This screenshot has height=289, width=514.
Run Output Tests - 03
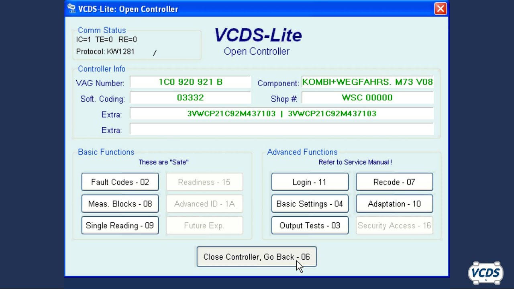(x=310, y=226)
